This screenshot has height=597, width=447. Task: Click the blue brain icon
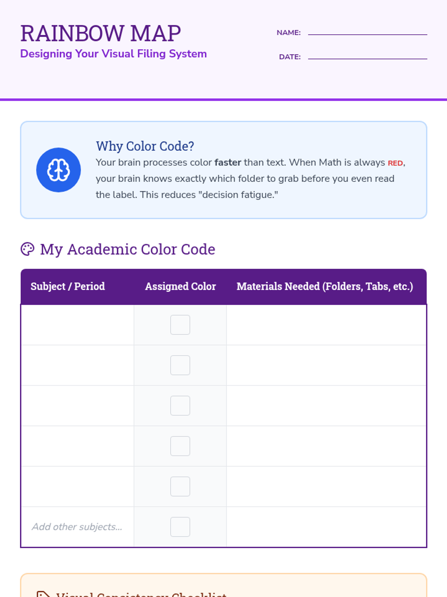point(58,170)
